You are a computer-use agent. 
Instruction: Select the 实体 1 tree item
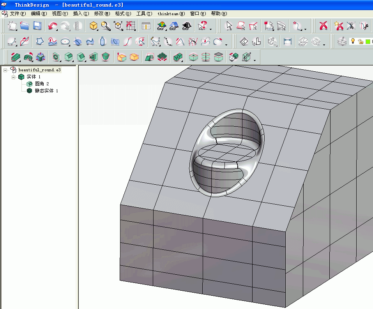coord(34,77)
